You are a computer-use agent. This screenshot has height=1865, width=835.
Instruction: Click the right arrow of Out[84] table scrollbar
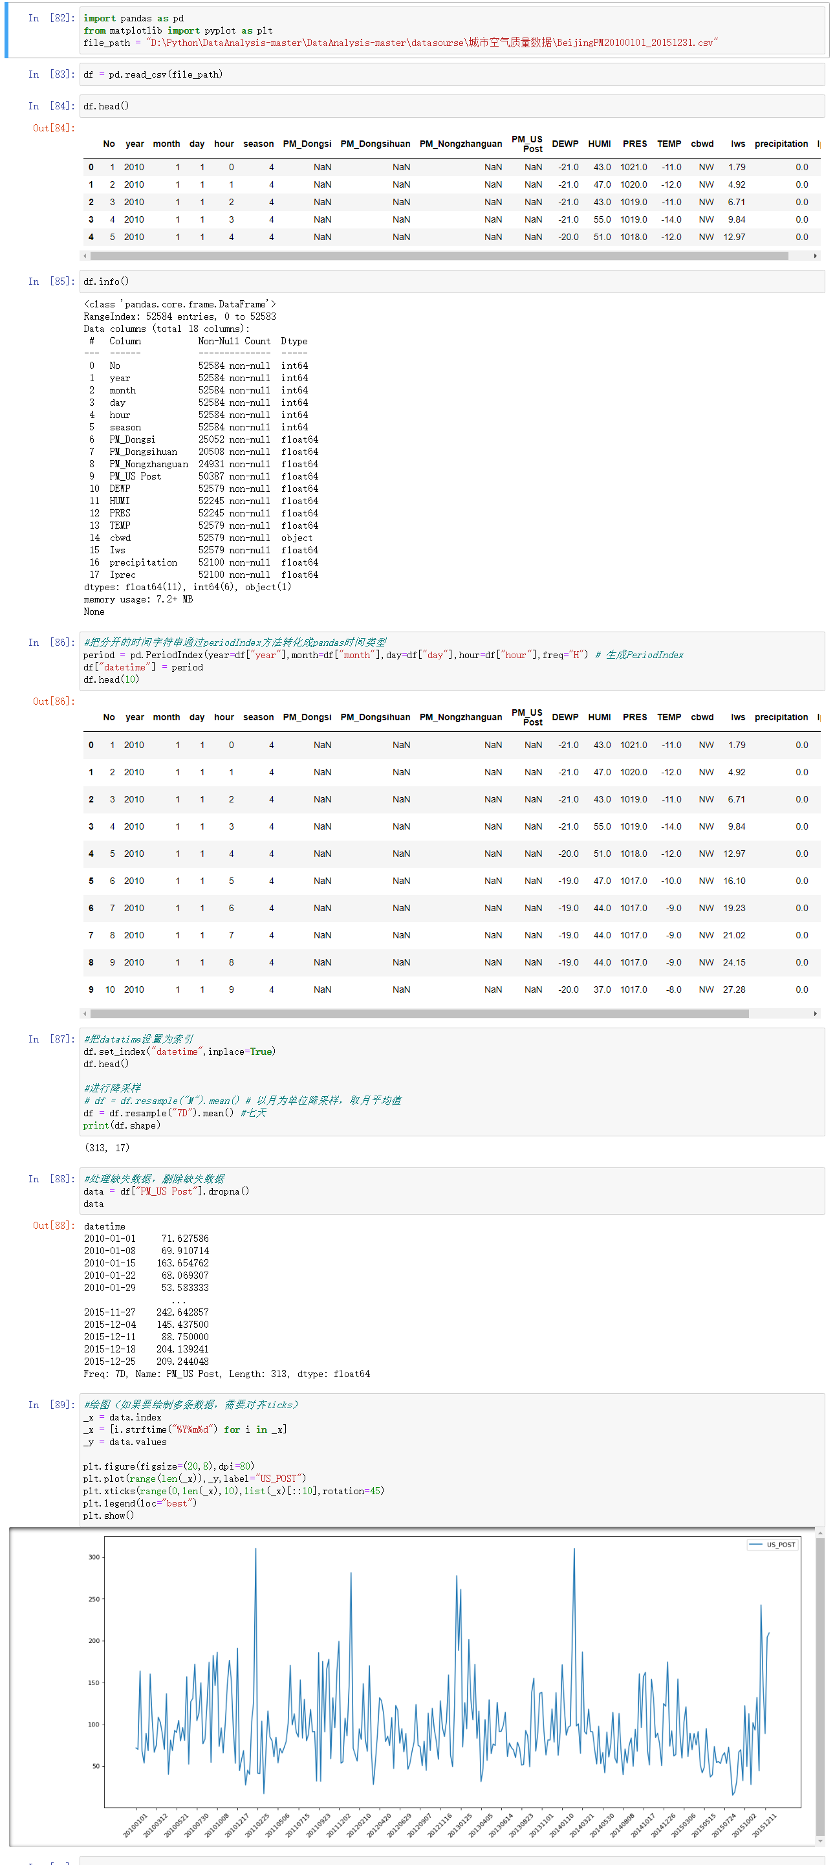[816, 256]
